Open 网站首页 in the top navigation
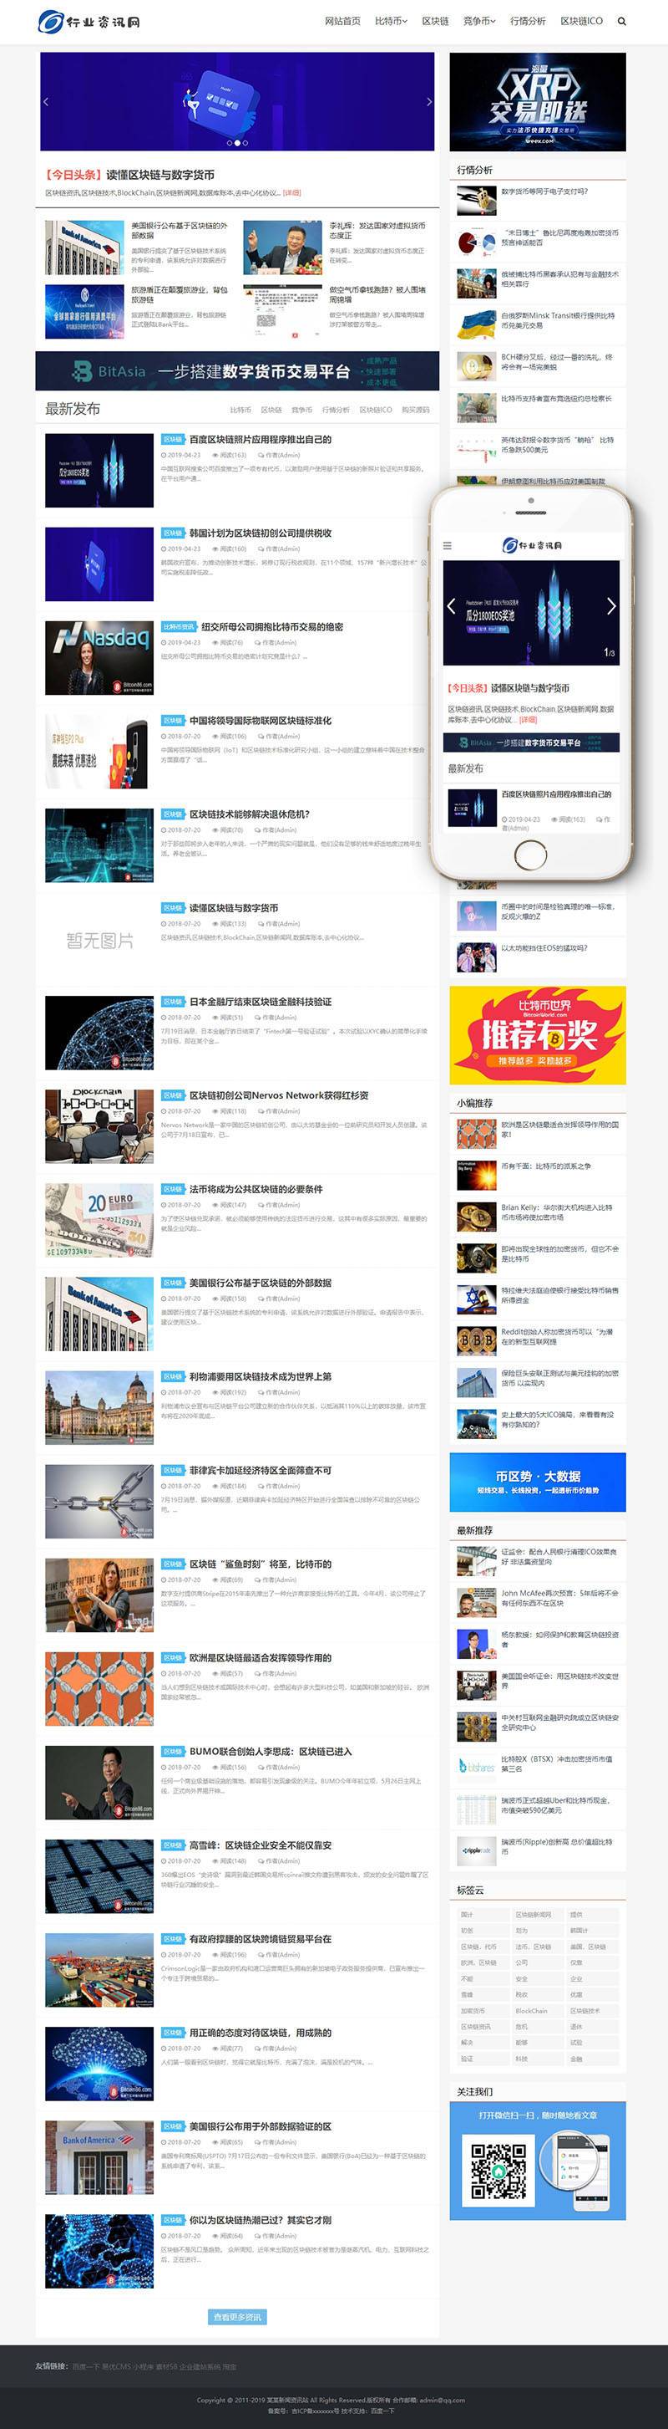The height and width of the screenshot is (2429, 668). point(342,21)
